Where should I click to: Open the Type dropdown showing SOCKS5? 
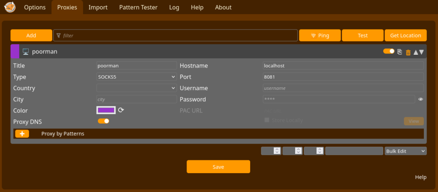tap(136, 77)
